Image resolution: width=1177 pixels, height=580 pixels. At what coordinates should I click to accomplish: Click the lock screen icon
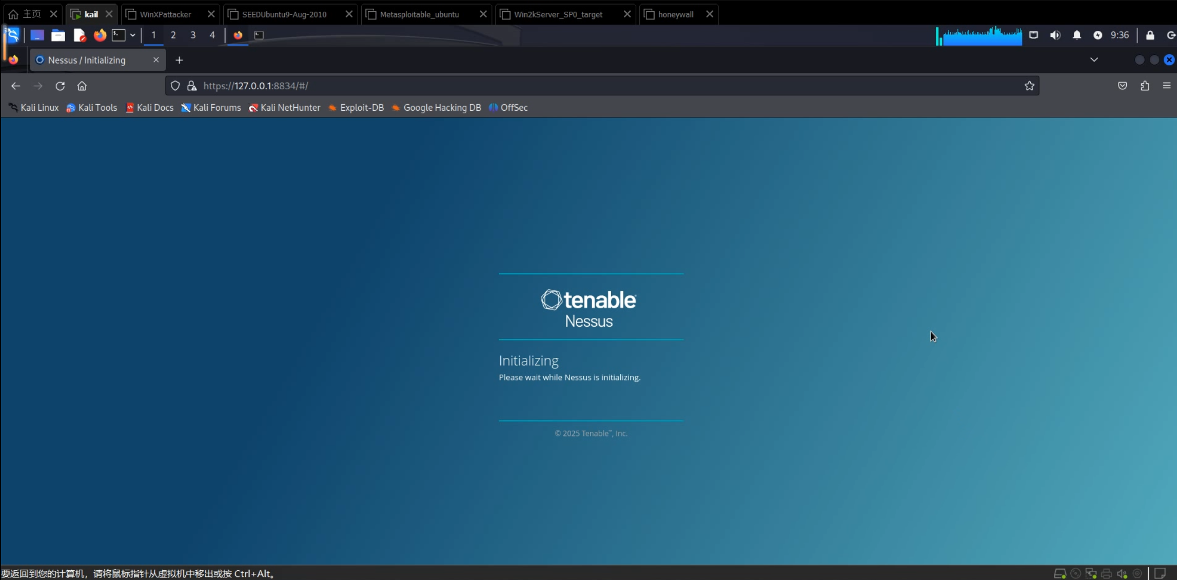click(1150, 35)
